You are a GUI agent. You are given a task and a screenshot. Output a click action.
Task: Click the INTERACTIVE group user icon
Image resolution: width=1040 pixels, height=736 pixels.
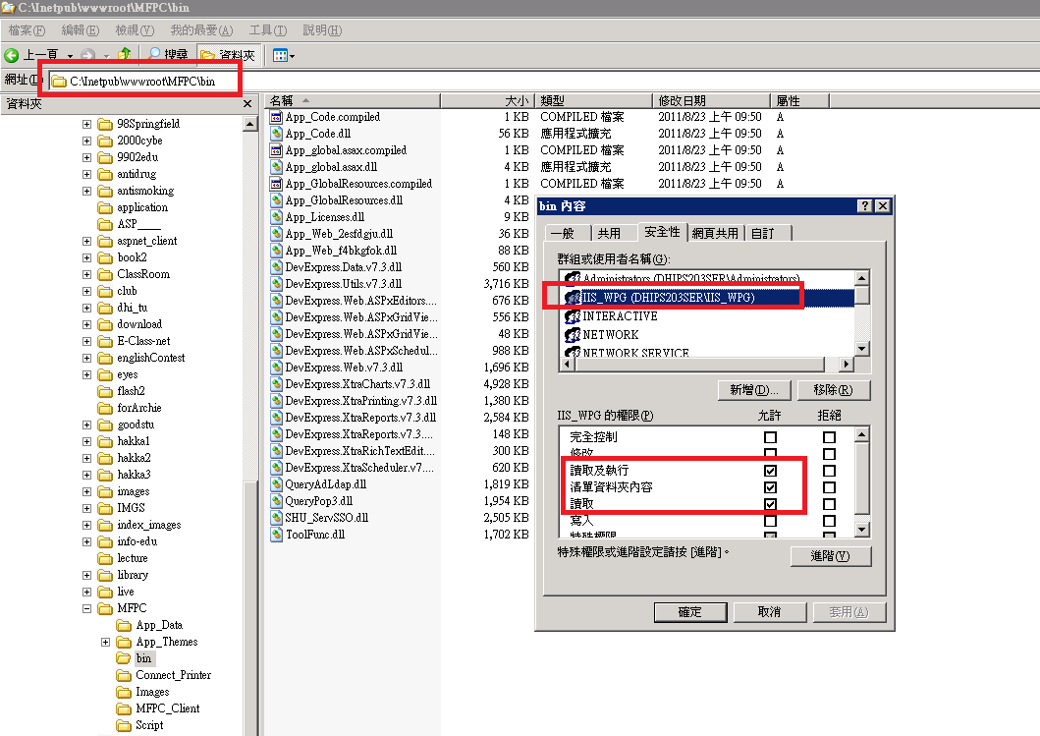[x=573, y=317]
